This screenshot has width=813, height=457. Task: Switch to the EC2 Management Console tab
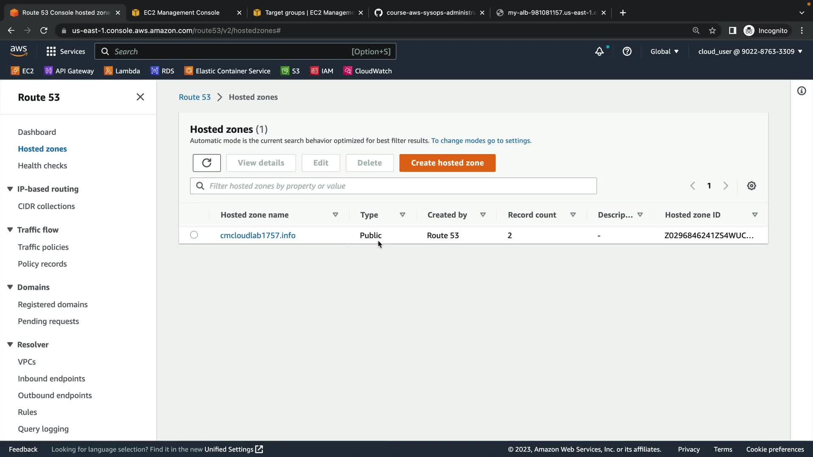182,13
